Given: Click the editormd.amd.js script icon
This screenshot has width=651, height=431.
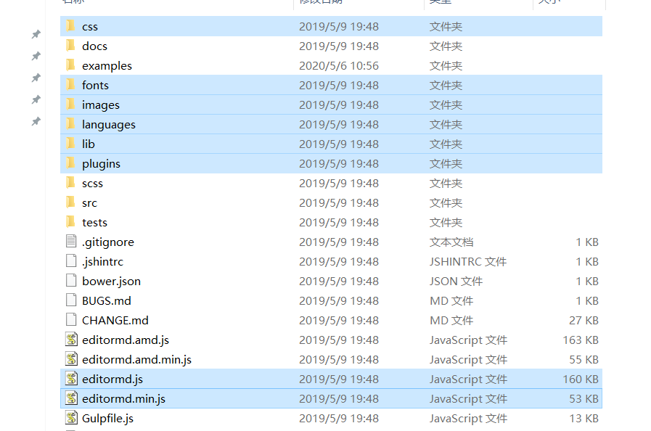Looking at the screenshot, I should click(71, 340).
